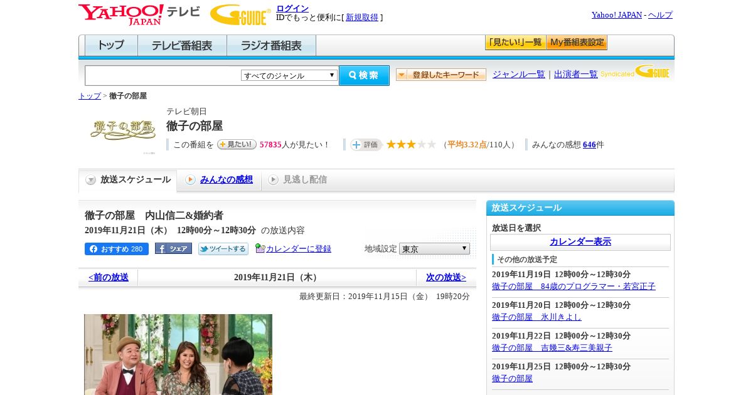This screenshot has width=753, height=395.
Task: Click the Facebook おすすめ button
Action: tap(117, 249)
